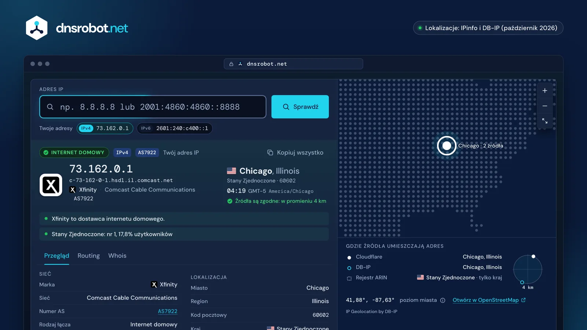The height and width of the screenshot is (330, 587).
Task: Click 'IP Geolocation by DB-IP' attribution
Action: 371,312
